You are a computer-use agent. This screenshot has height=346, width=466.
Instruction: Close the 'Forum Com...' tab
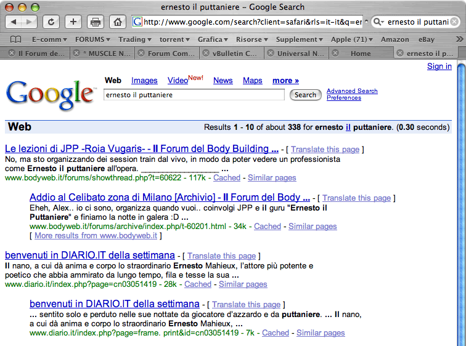click(141, 54)
